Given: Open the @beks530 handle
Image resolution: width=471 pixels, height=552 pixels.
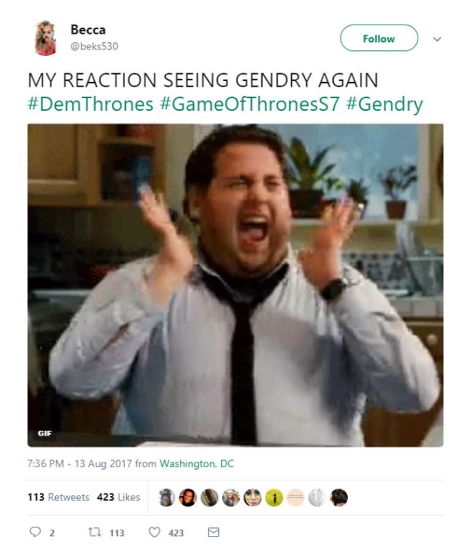Looking at the screenshot, I should tap(94, 46).
